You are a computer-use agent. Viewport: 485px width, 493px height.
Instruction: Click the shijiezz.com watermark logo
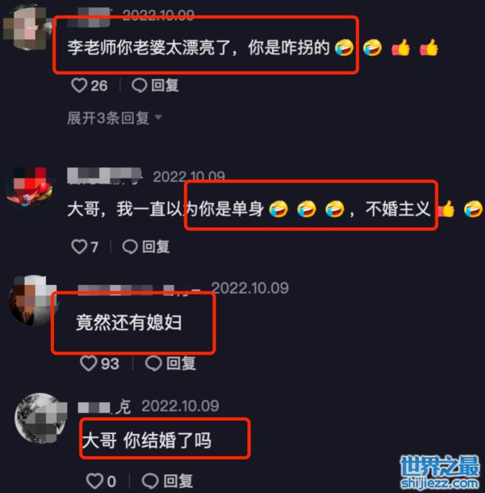(440, 472)
